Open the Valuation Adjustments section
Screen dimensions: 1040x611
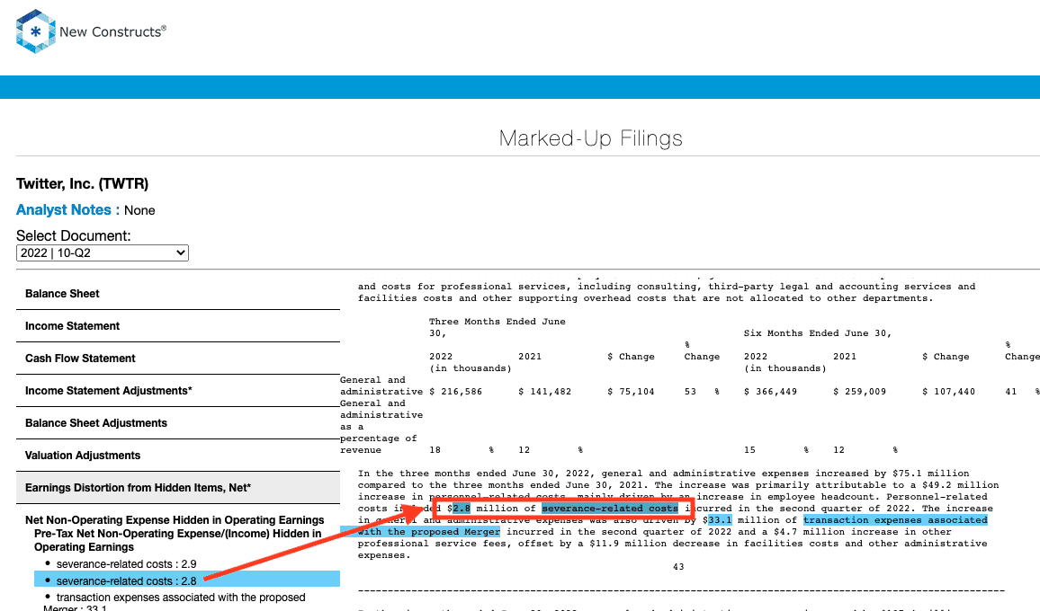[178, 456]
